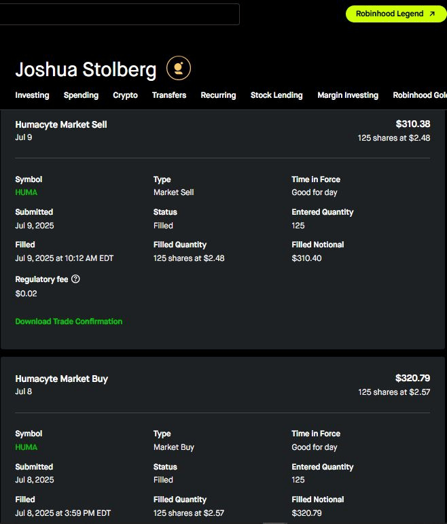Click the Joshua Stolberg account name

86,69
